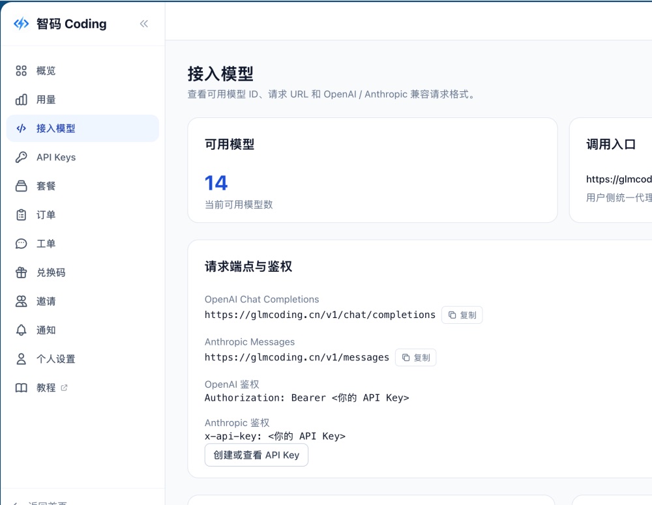652x505 pixels.
Task: Click the 可用模型 card title
Action: click(x=230, y=144)
